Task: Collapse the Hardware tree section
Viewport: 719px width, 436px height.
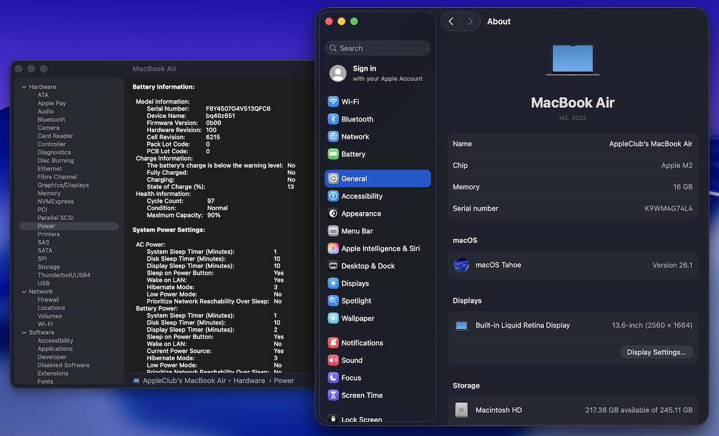Action: click(x=24, y=87)
